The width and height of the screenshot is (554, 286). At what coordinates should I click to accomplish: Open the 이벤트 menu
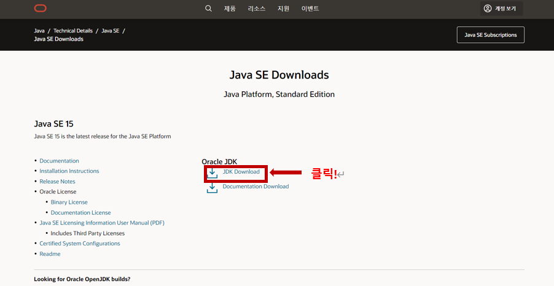tap(310, 9)
